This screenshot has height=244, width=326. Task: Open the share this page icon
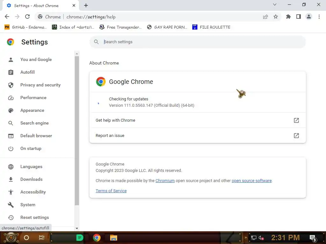coord(266,17)
